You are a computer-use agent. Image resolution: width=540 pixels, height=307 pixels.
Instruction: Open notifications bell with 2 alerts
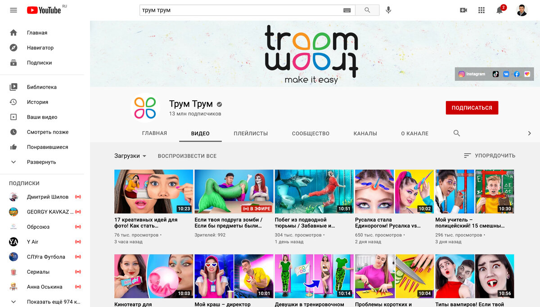(x=499, y=10)
